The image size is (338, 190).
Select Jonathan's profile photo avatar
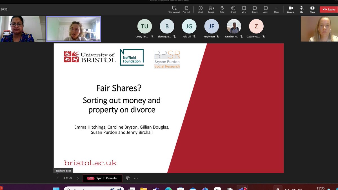(234, 26)
